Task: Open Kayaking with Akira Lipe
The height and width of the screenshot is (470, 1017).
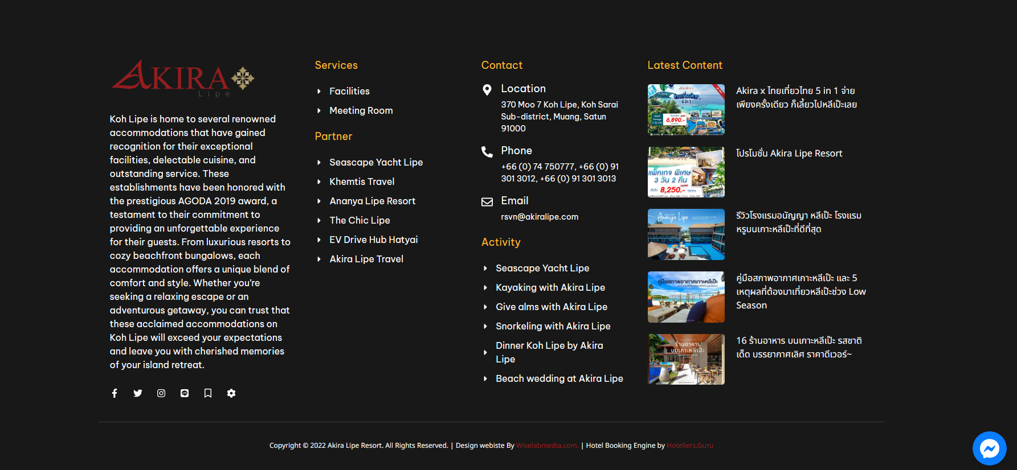Action: pos(550,287)
